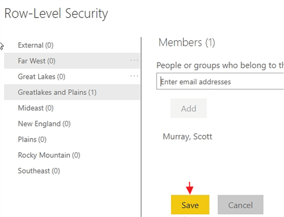284x217 pixels.
Task: Select the Far West (0) role
Action: [72, 61]
